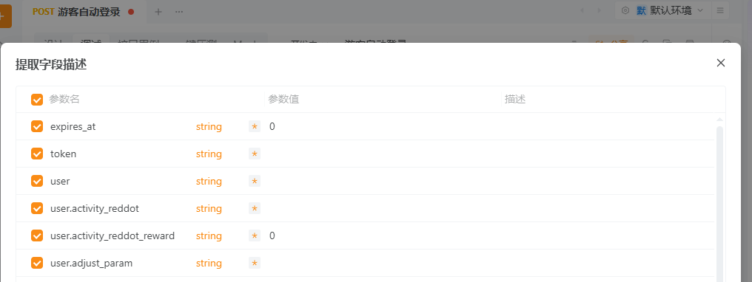The height and width of the screenshot is (282, 752).
Task: Open the string type dropdown for user.activity_reddot_reward
Action: click(x=209, y=235)
